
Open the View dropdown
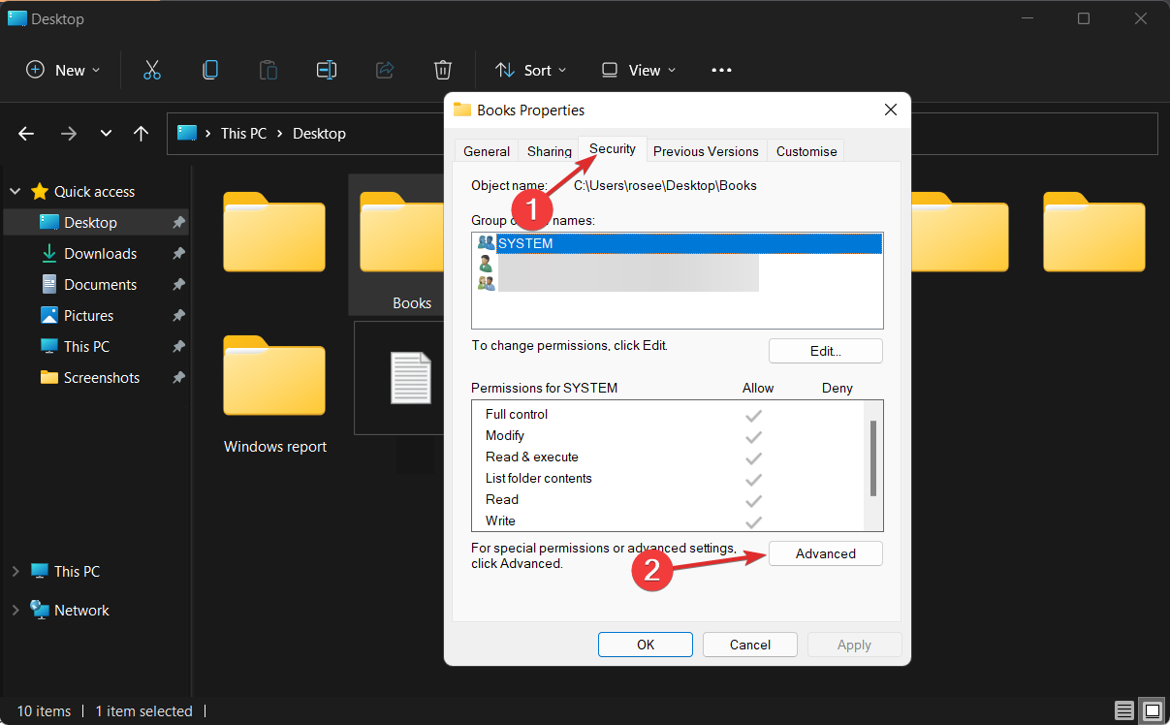point(637,70)
